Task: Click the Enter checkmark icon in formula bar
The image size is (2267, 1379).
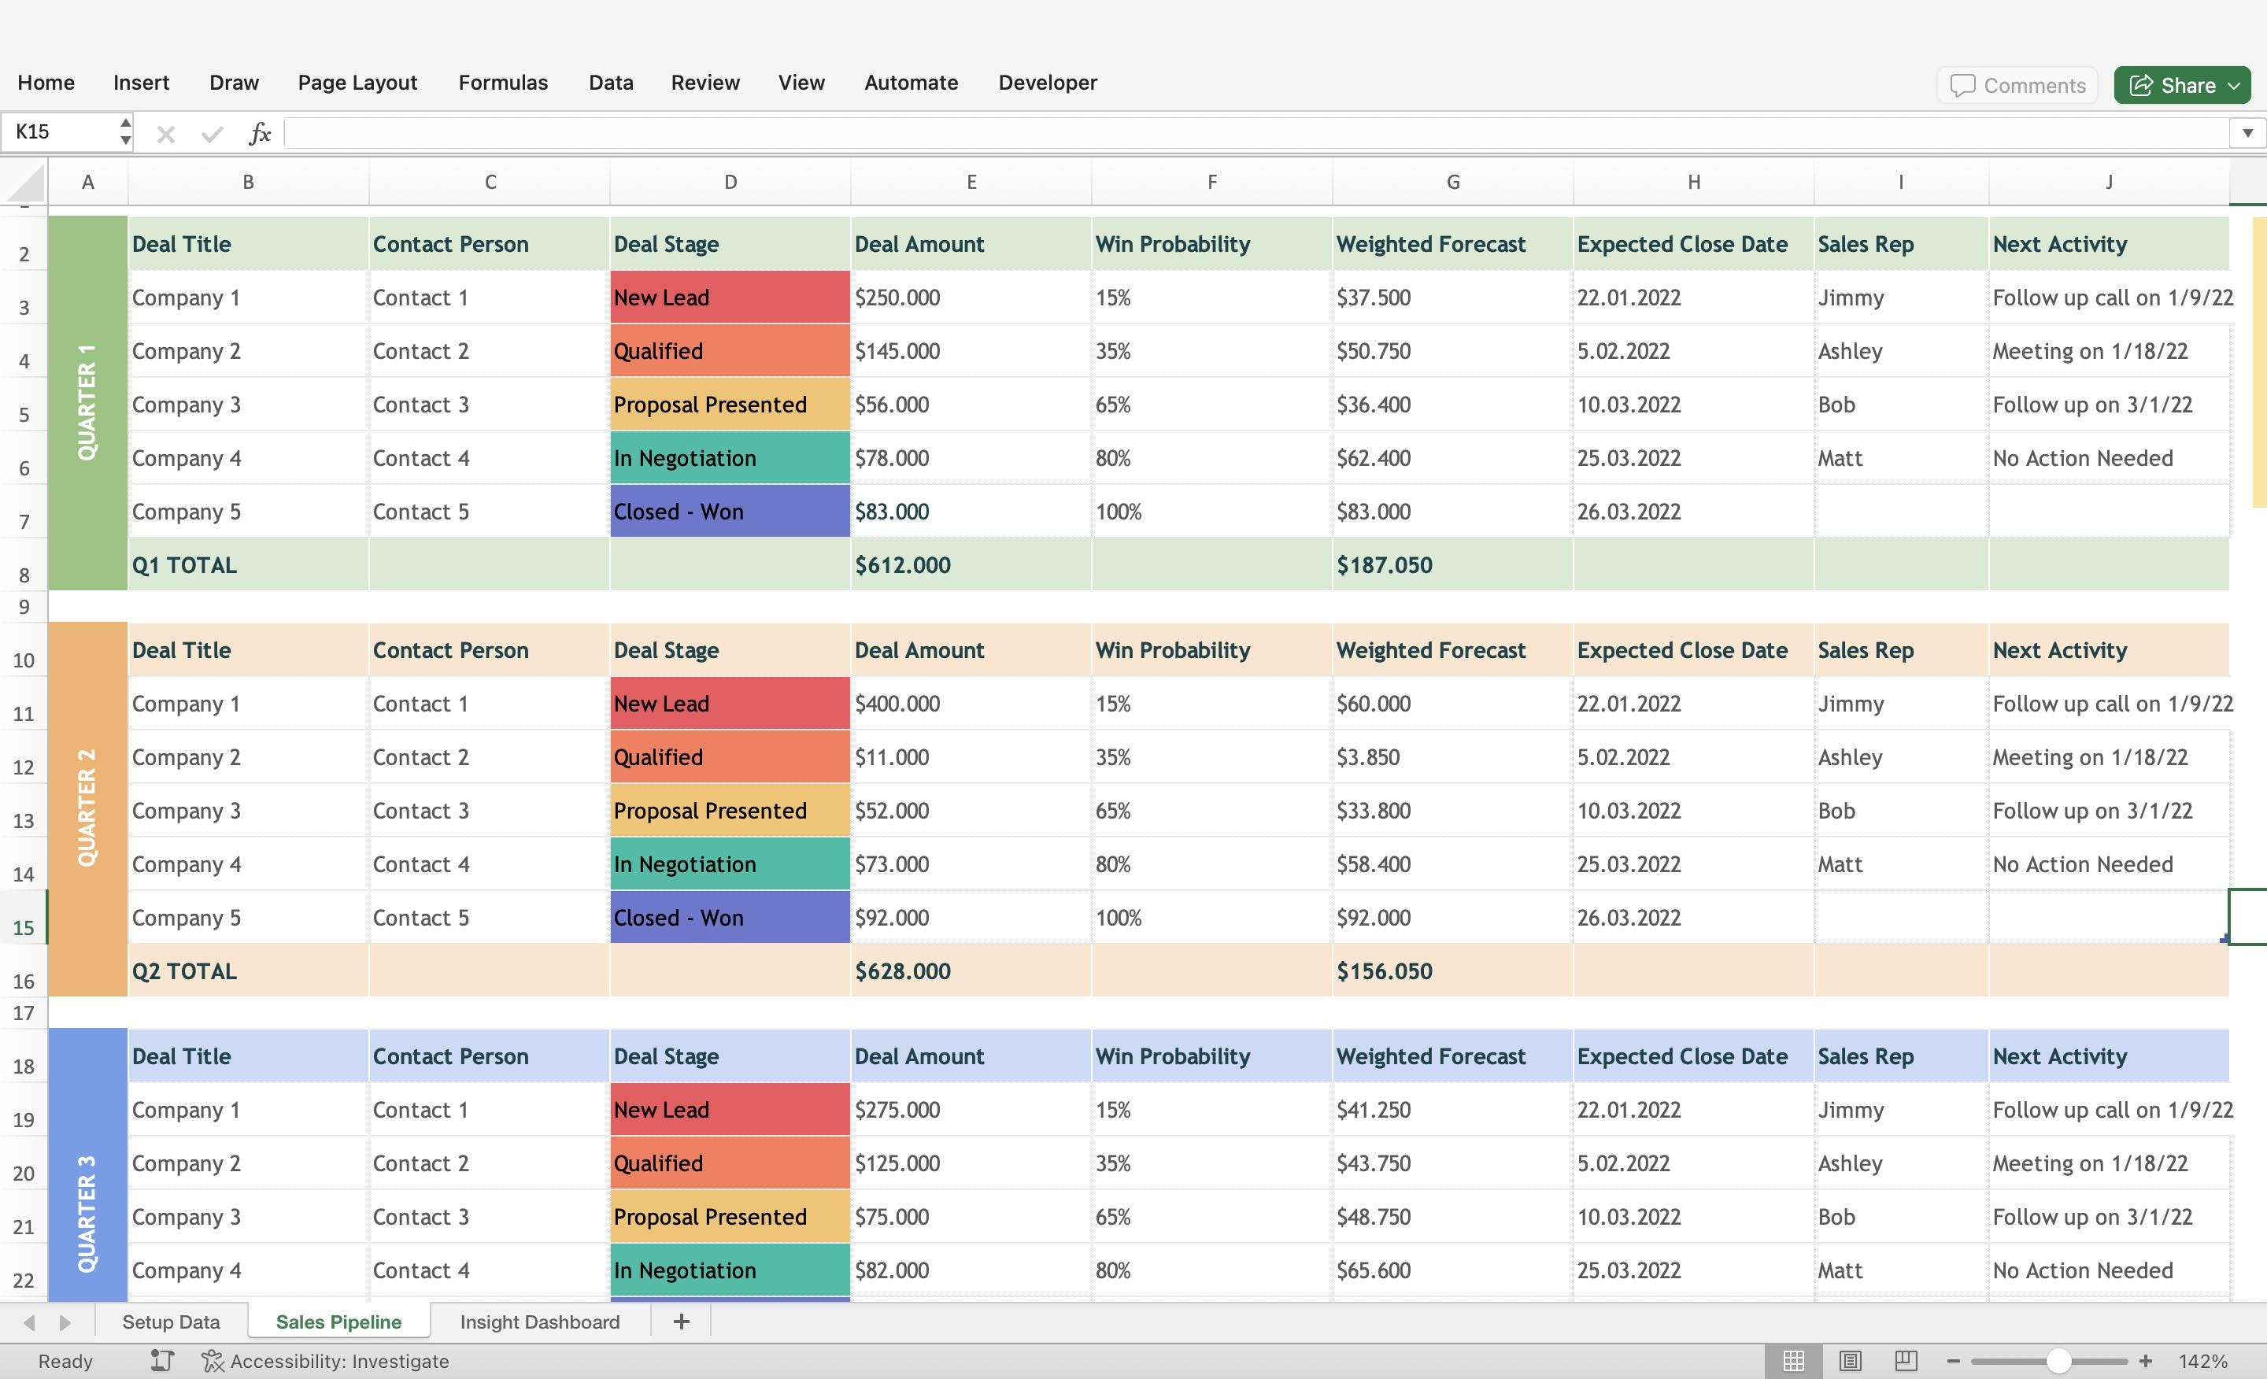Action: [212, 133]
